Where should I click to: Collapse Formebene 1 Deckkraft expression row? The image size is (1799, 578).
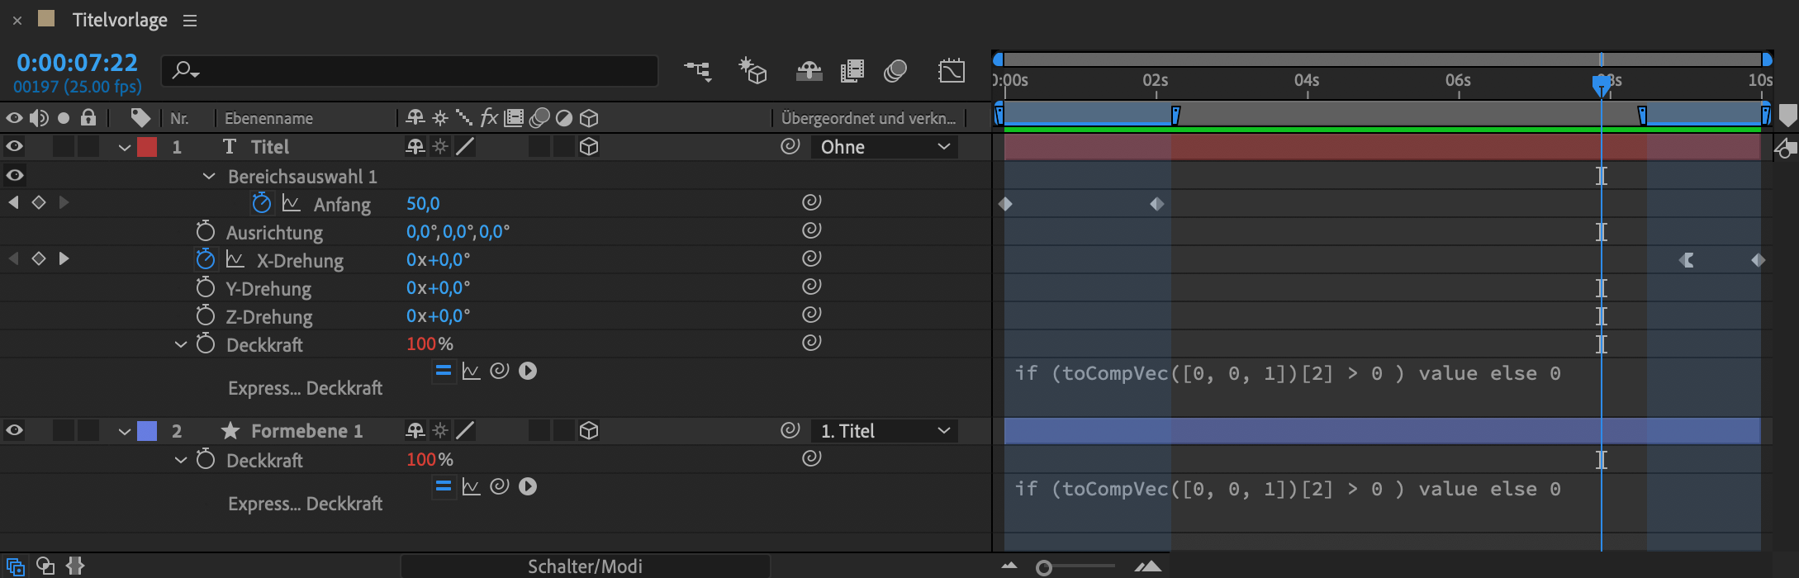[181, 460]
